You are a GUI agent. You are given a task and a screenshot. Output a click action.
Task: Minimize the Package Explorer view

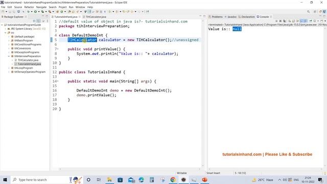pos(43,16)
